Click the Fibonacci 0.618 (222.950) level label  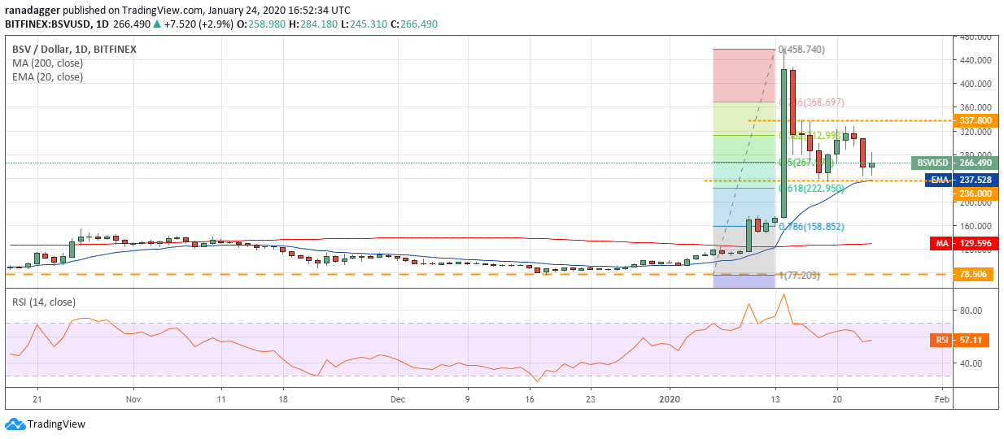pyautogui.click(x=806, y=188)
